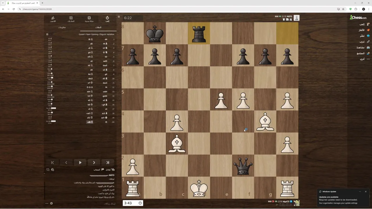Screen dimensions: 372x209
Task: Click the black queen on f2
Action: click(243, 166)
